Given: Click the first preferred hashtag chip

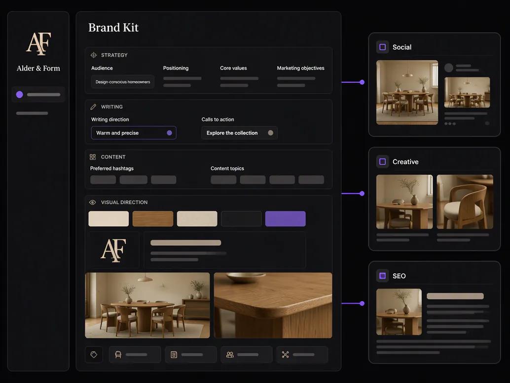Looking at the screenshot, I should [103, 180].
